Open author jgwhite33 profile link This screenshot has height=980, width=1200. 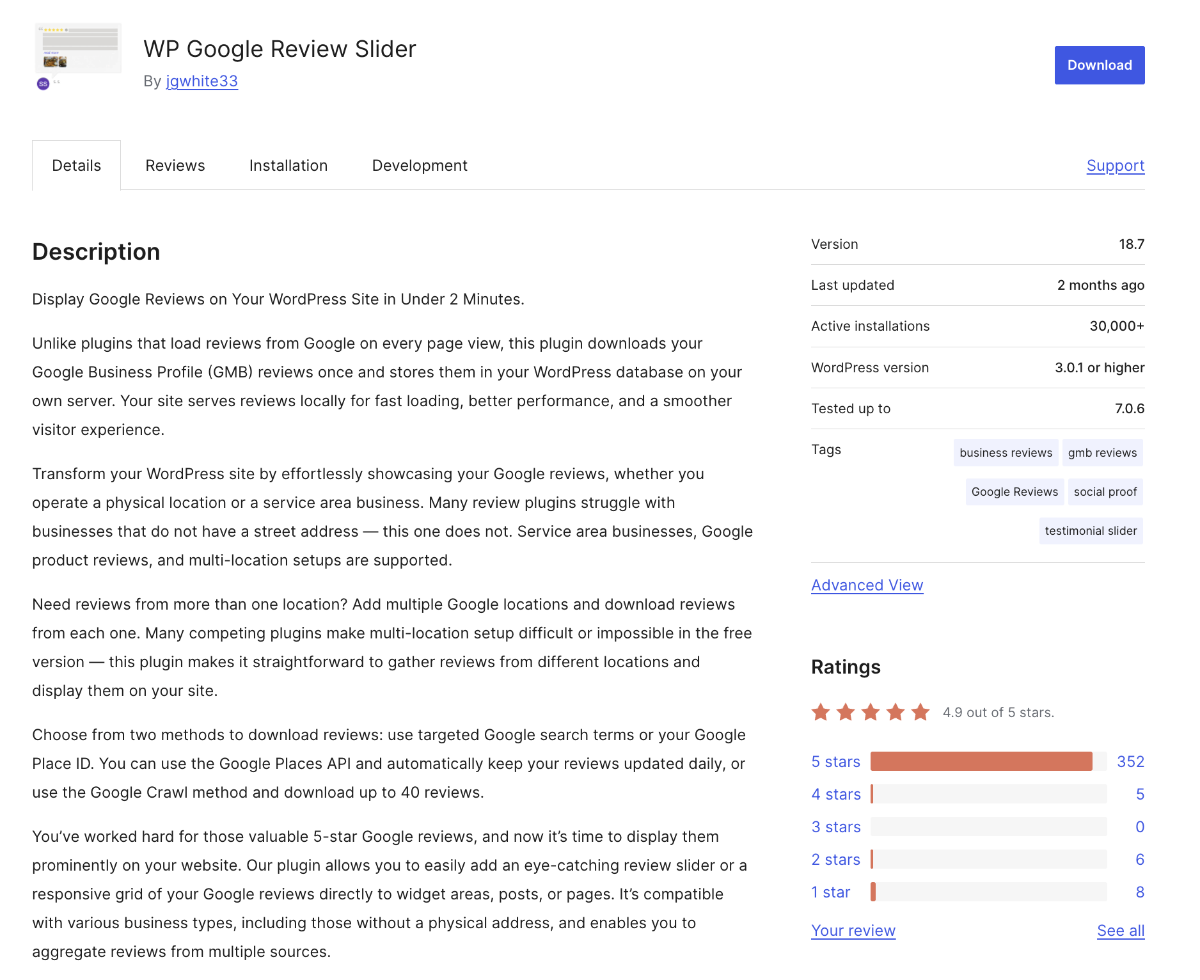coord(201,81)
